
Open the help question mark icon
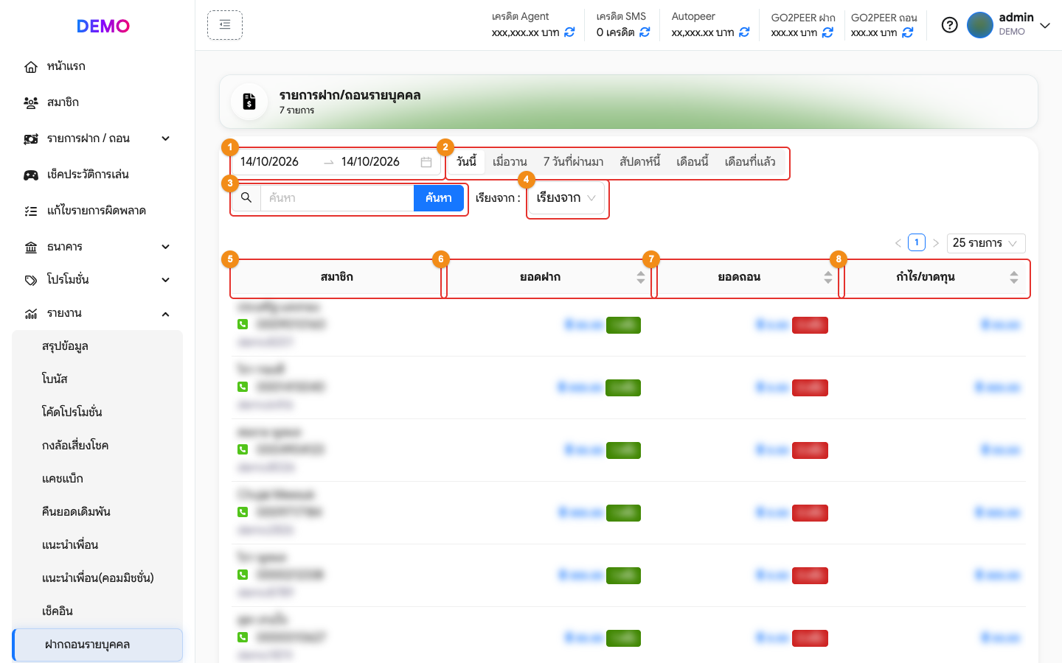tap(950, 25)
